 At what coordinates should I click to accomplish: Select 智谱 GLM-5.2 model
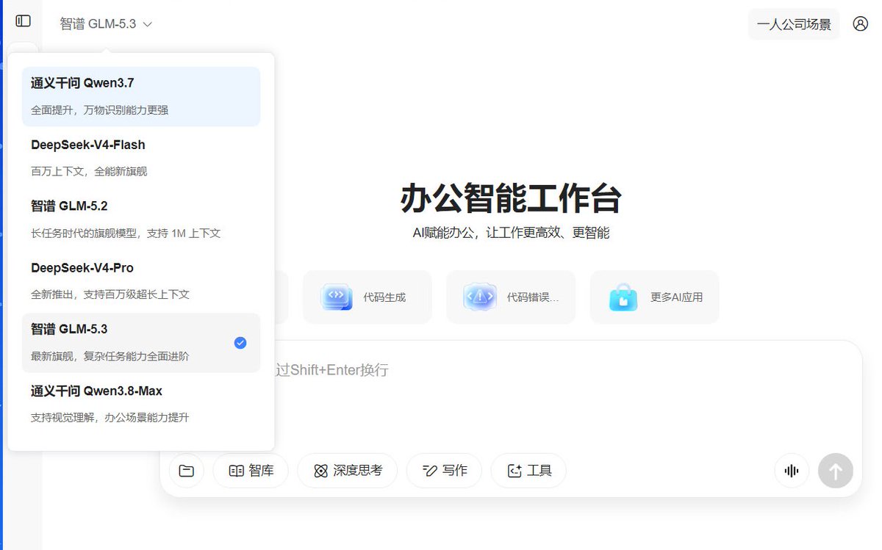141,220
